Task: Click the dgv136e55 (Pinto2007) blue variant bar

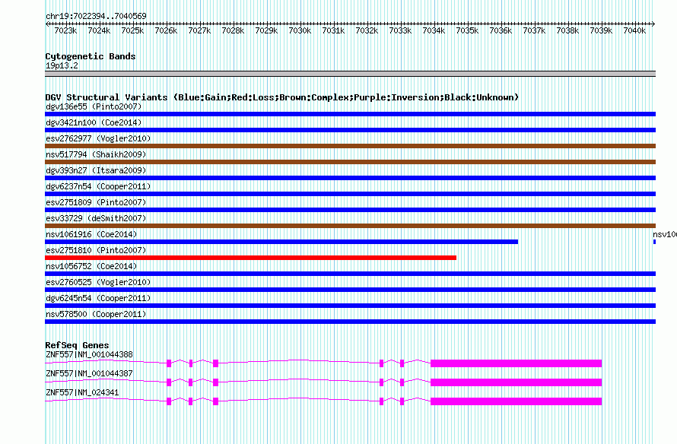Action: coord(350,114)
